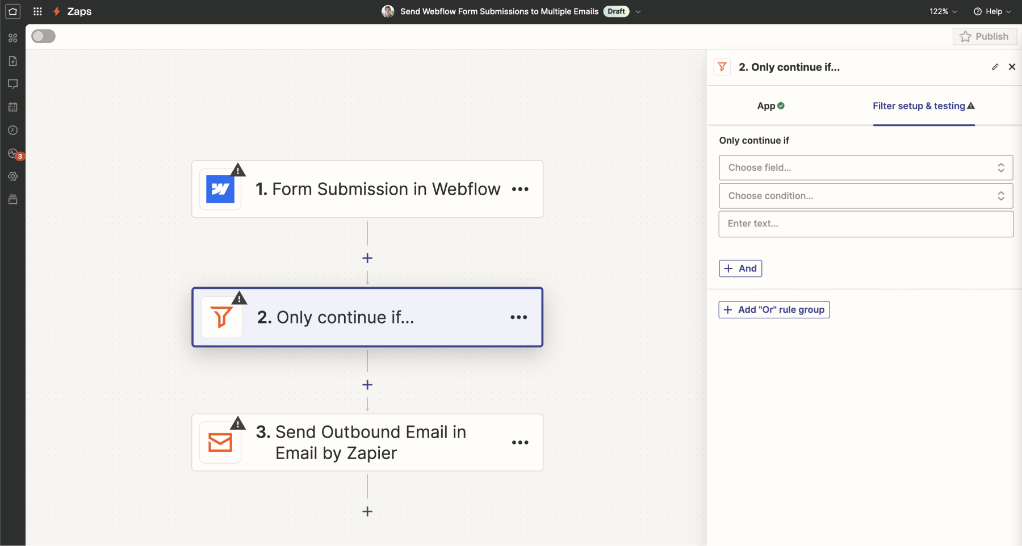The width and height of the screenshot is (1022, 546).
Task: Switch to the App tab
Action: 771,106
